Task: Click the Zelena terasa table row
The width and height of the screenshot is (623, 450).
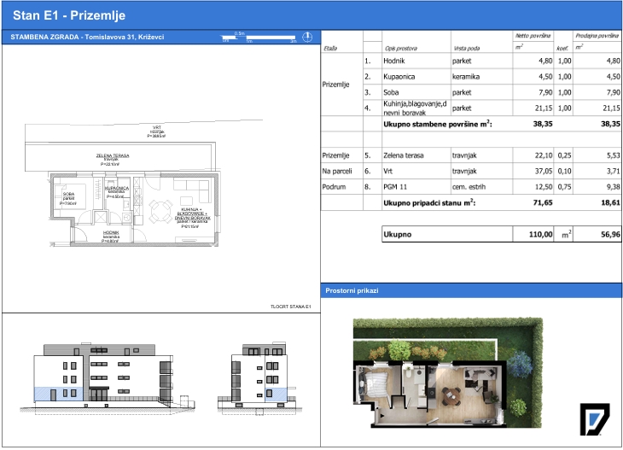Action: pos(471,155)
